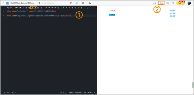Viewport: 194px width, 95px height.
Task: Click the outdent icon
Action: (38, 8)
